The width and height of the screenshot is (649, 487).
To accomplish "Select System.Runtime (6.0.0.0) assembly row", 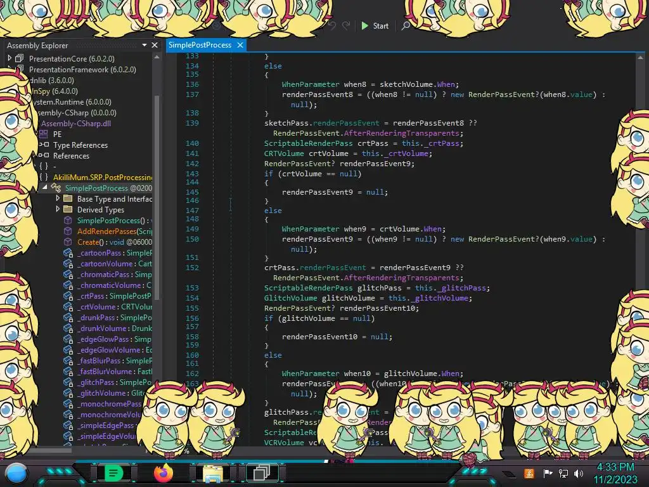I will (72, 102).
